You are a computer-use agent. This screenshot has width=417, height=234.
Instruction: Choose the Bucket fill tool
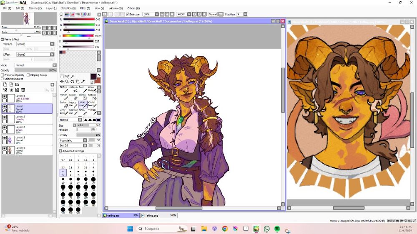pos(64,104)
